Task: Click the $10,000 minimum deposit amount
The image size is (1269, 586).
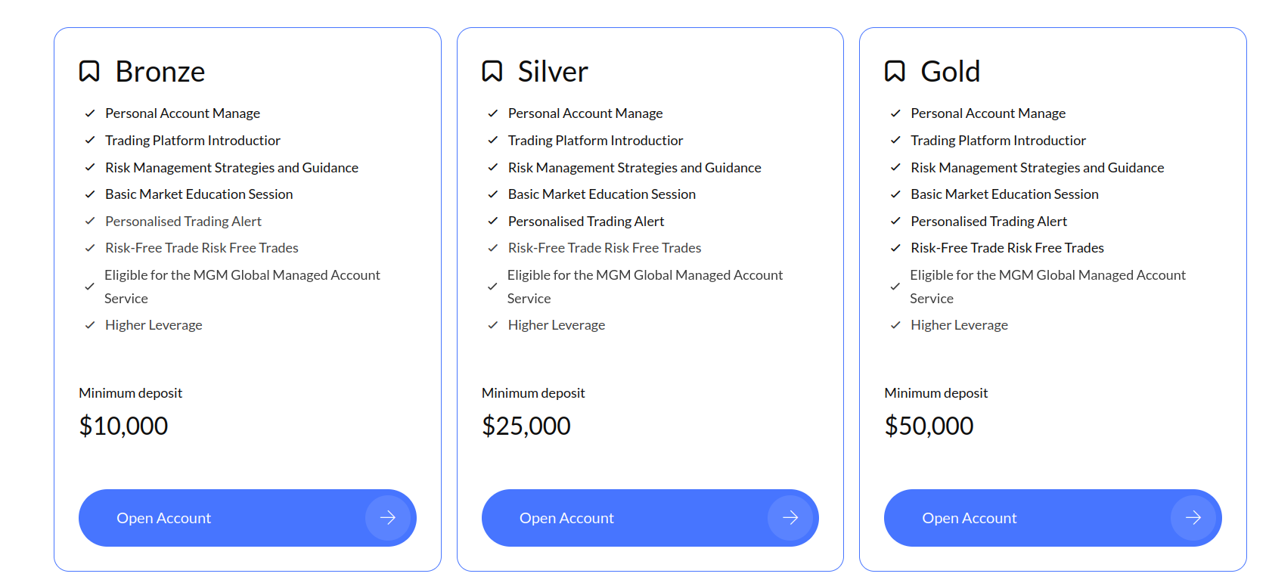Action: 123,426
